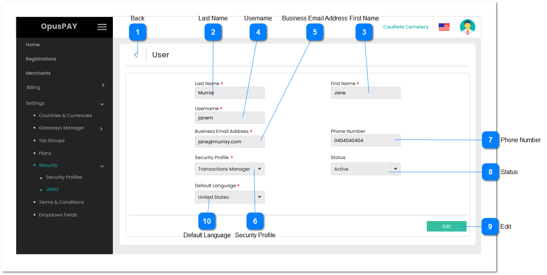Viewport: 547px width, 275px height.
Task: Click the Caulfield Cemetery link
Action: (406, 27)
